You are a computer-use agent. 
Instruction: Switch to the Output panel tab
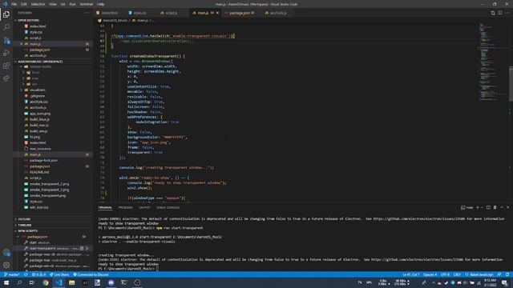(x=144, y=208)
